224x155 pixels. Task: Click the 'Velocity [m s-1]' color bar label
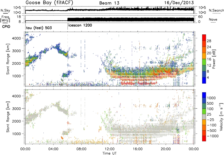[221, 117]
